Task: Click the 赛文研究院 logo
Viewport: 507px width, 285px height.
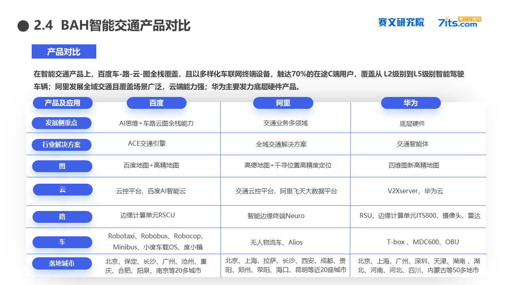Action: pyautogui.click(x=401, y=22)
